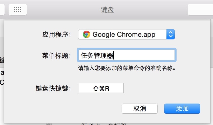This screenshot has height=125, width=213.
Task: Click the 菜单标题 label
Action: point(56,56)
